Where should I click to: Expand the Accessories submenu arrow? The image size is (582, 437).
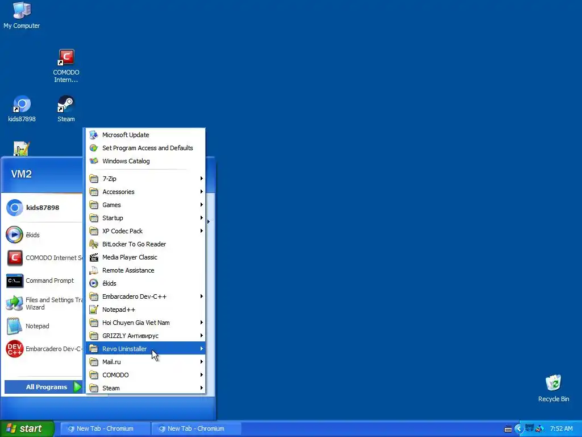tap(202, 192)
